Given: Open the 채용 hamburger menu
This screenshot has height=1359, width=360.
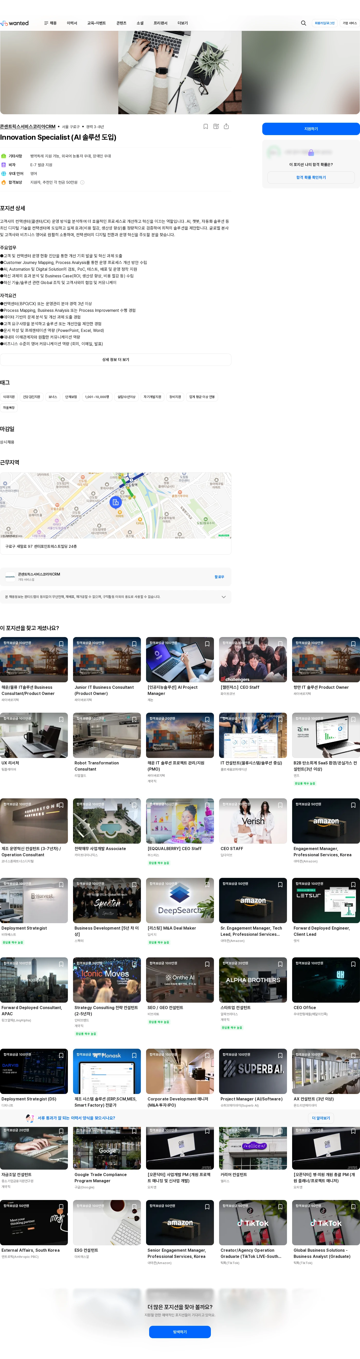Looking at the screenshot, I should [x=50, y=23].
